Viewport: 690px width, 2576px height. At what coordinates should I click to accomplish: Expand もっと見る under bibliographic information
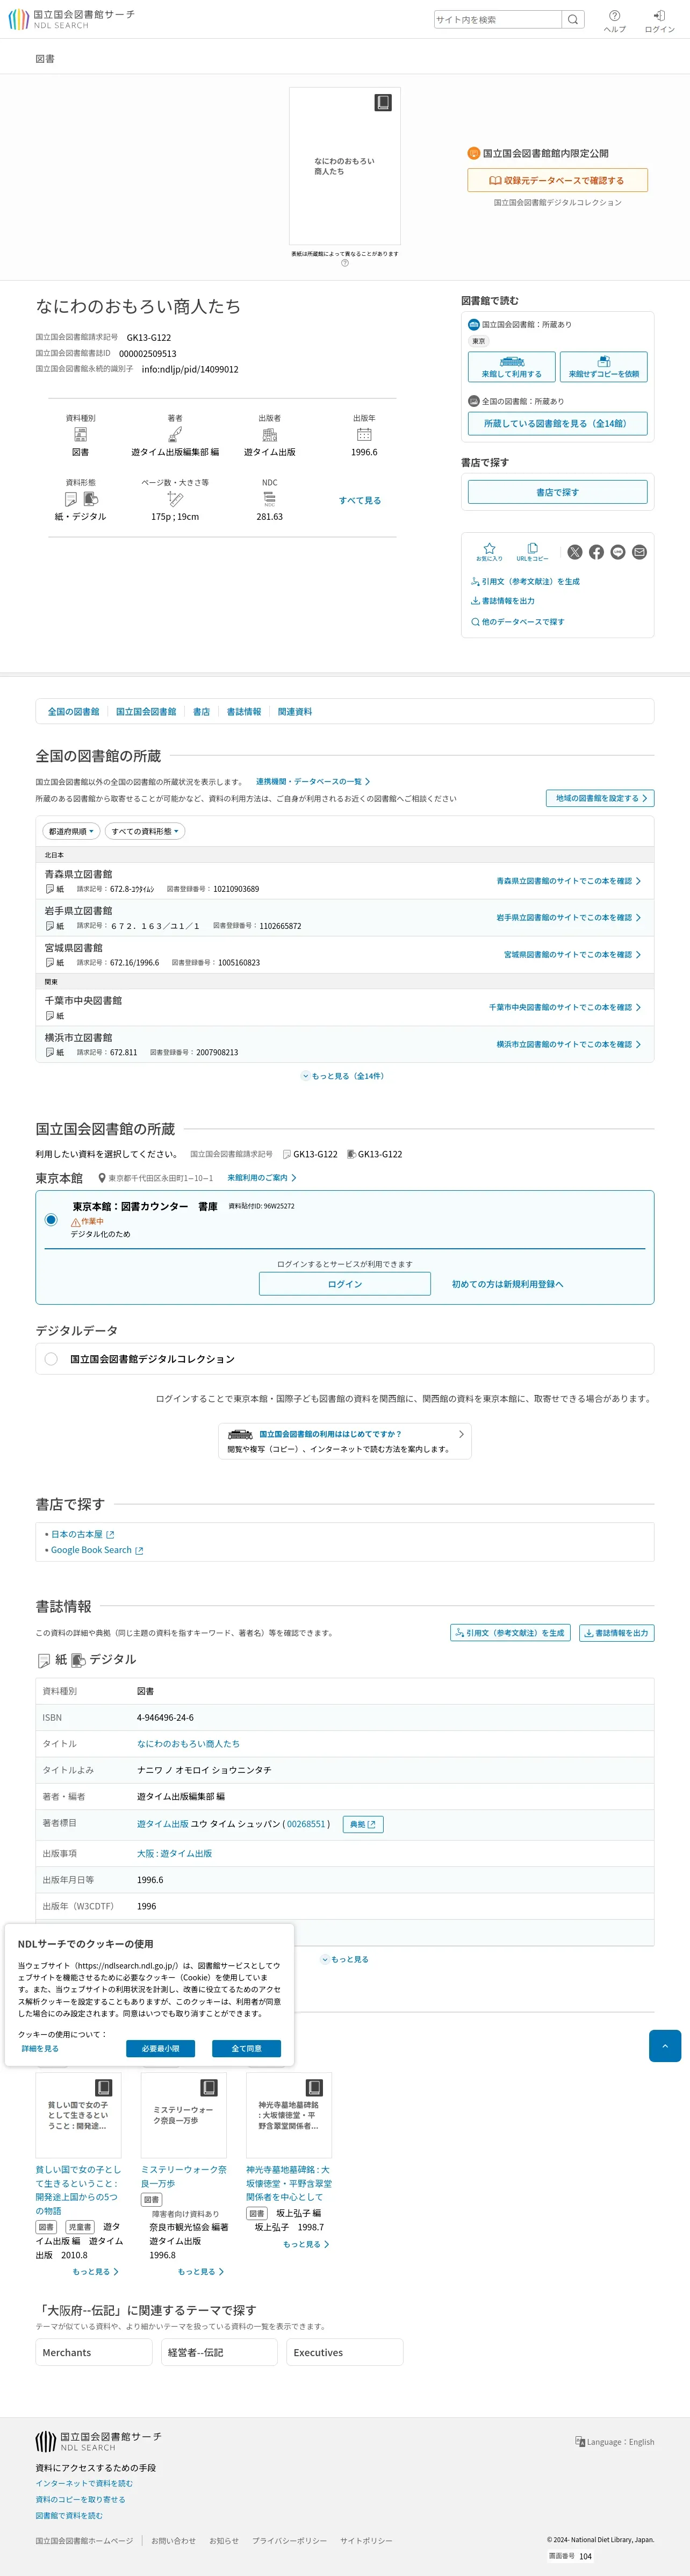tap(345, 1959)
